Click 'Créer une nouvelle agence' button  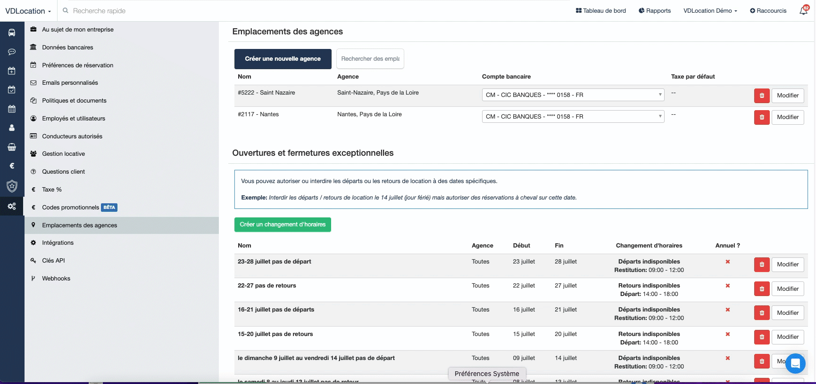point(283,59)
